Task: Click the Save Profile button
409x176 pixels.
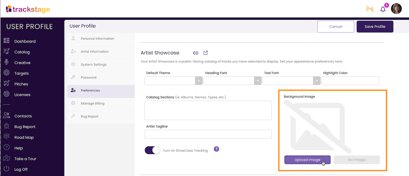Action: tap(375, 27)
